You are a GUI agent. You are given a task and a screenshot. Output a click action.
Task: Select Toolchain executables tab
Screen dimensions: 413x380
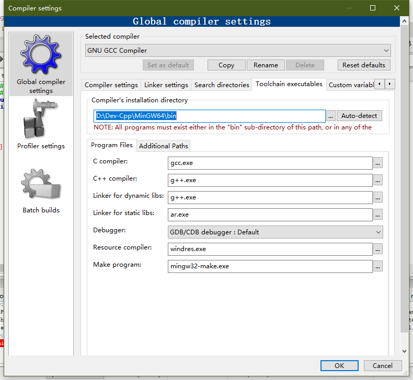(289, 84)
